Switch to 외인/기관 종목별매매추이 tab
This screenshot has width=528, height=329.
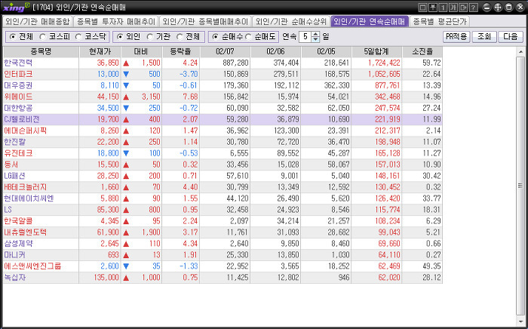click(x=205, y=22)
